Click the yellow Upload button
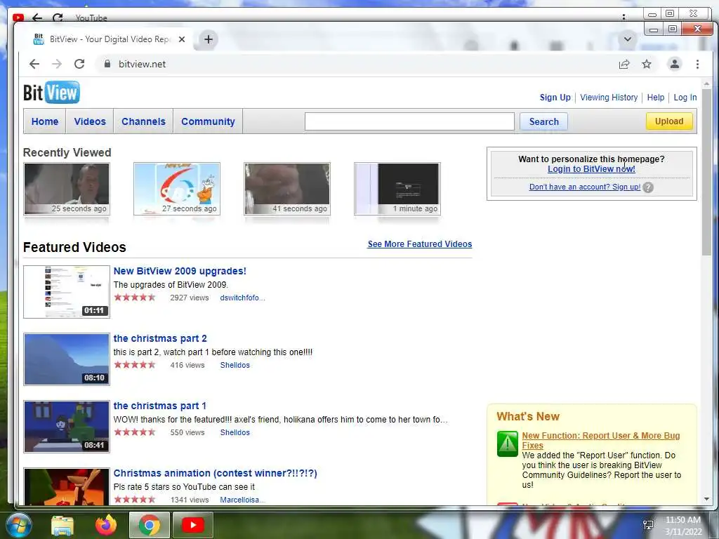This screenshot has height=539, width=719. (669, 121)
